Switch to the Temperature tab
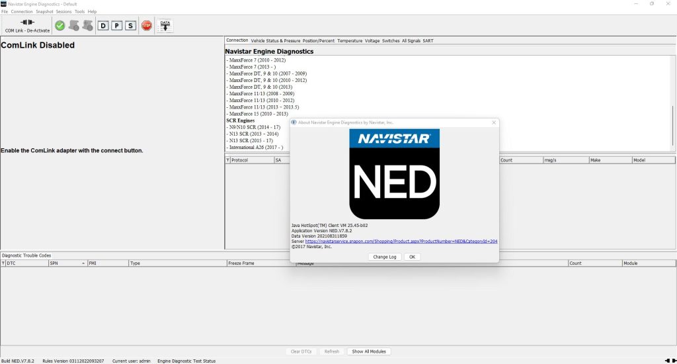Viewport: 677px width, 364px height. (350, 40)
